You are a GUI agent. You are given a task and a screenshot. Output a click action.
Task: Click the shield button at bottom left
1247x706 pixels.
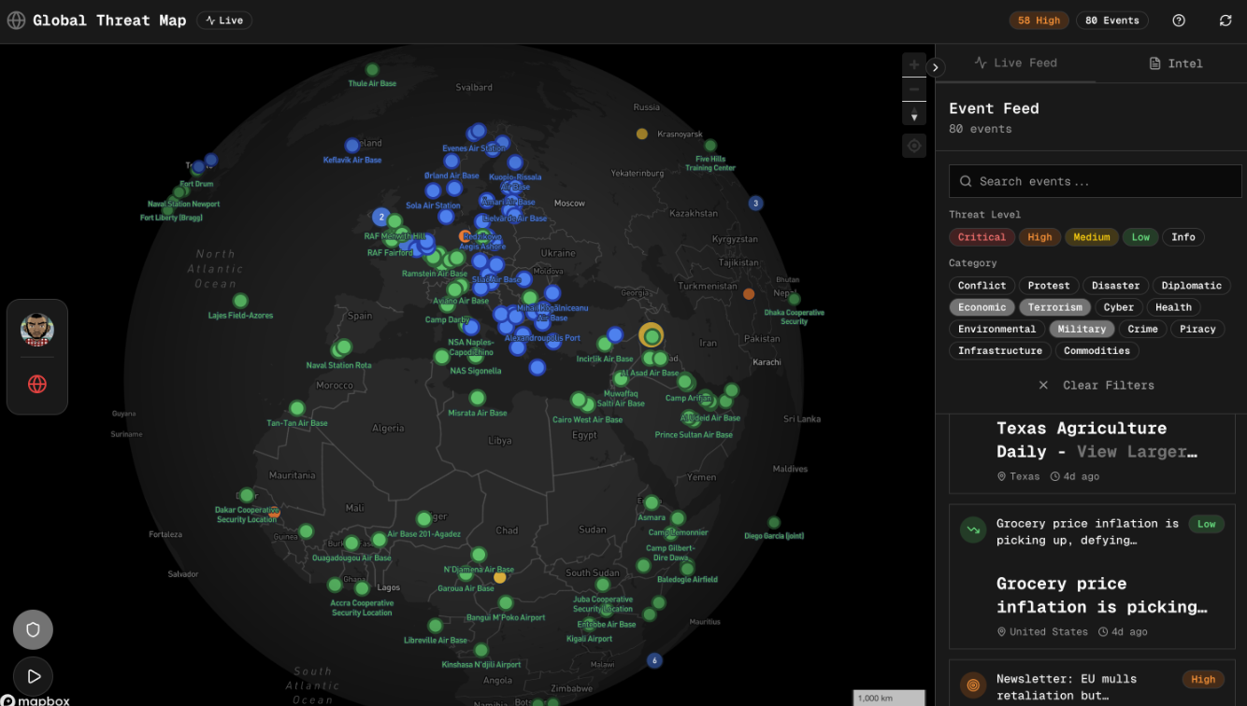point(33,629)
